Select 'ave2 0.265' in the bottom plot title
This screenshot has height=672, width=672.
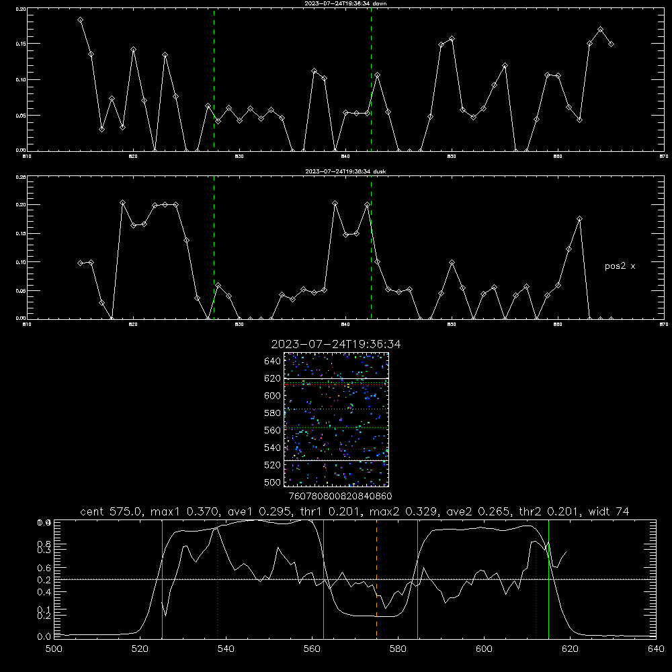(478, 511)
